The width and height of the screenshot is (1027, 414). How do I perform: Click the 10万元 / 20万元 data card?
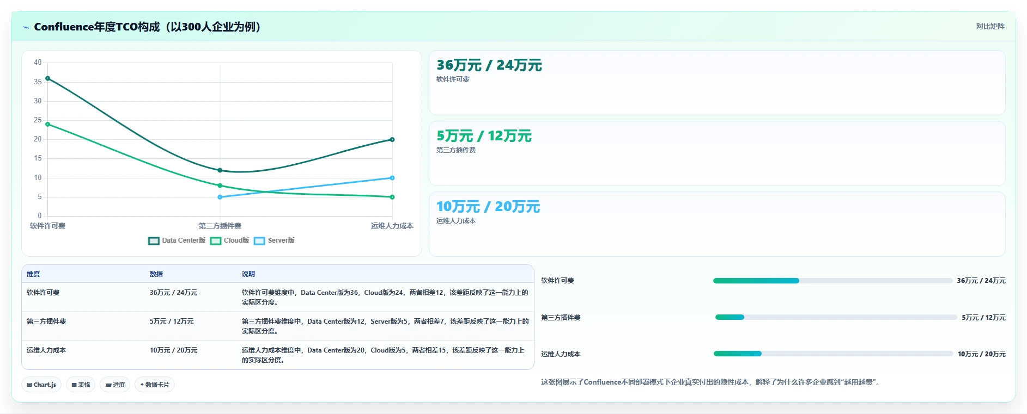tap(717, 224)
